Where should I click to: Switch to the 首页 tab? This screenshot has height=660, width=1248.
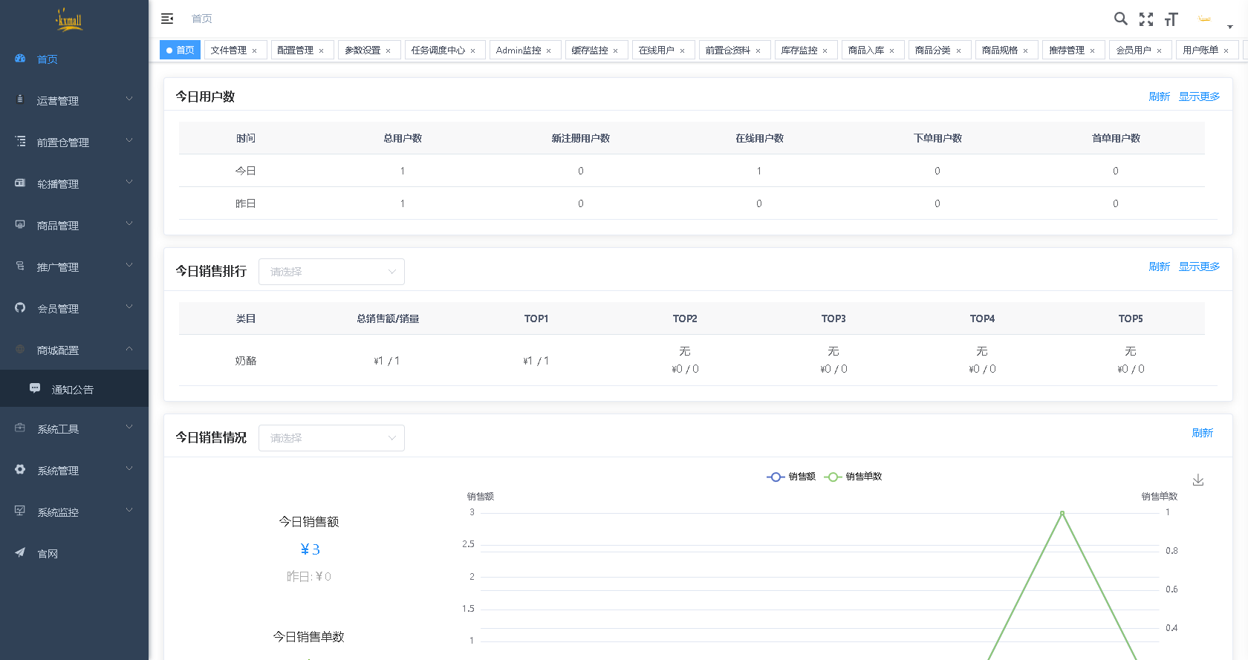pos(180,50)
